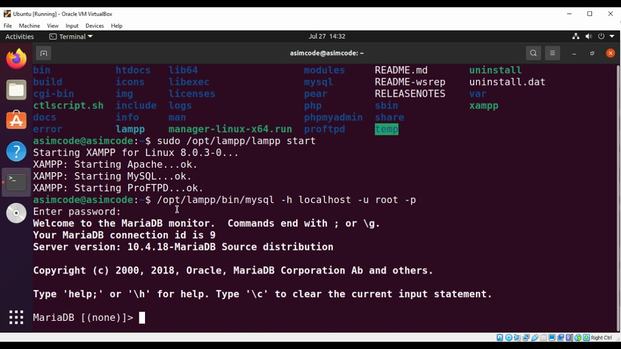Viewport: 621px width, 349px height.
Task: Click the VirtualBox hard disk activity indicator
Action: (x=500, y=338)
